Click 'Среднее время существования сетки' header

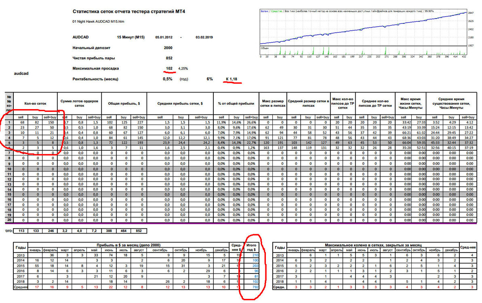pyautogui.click(x=451, y=103)
